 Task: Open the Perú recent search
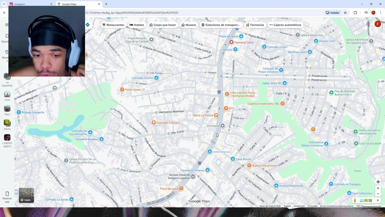point(7,111)
